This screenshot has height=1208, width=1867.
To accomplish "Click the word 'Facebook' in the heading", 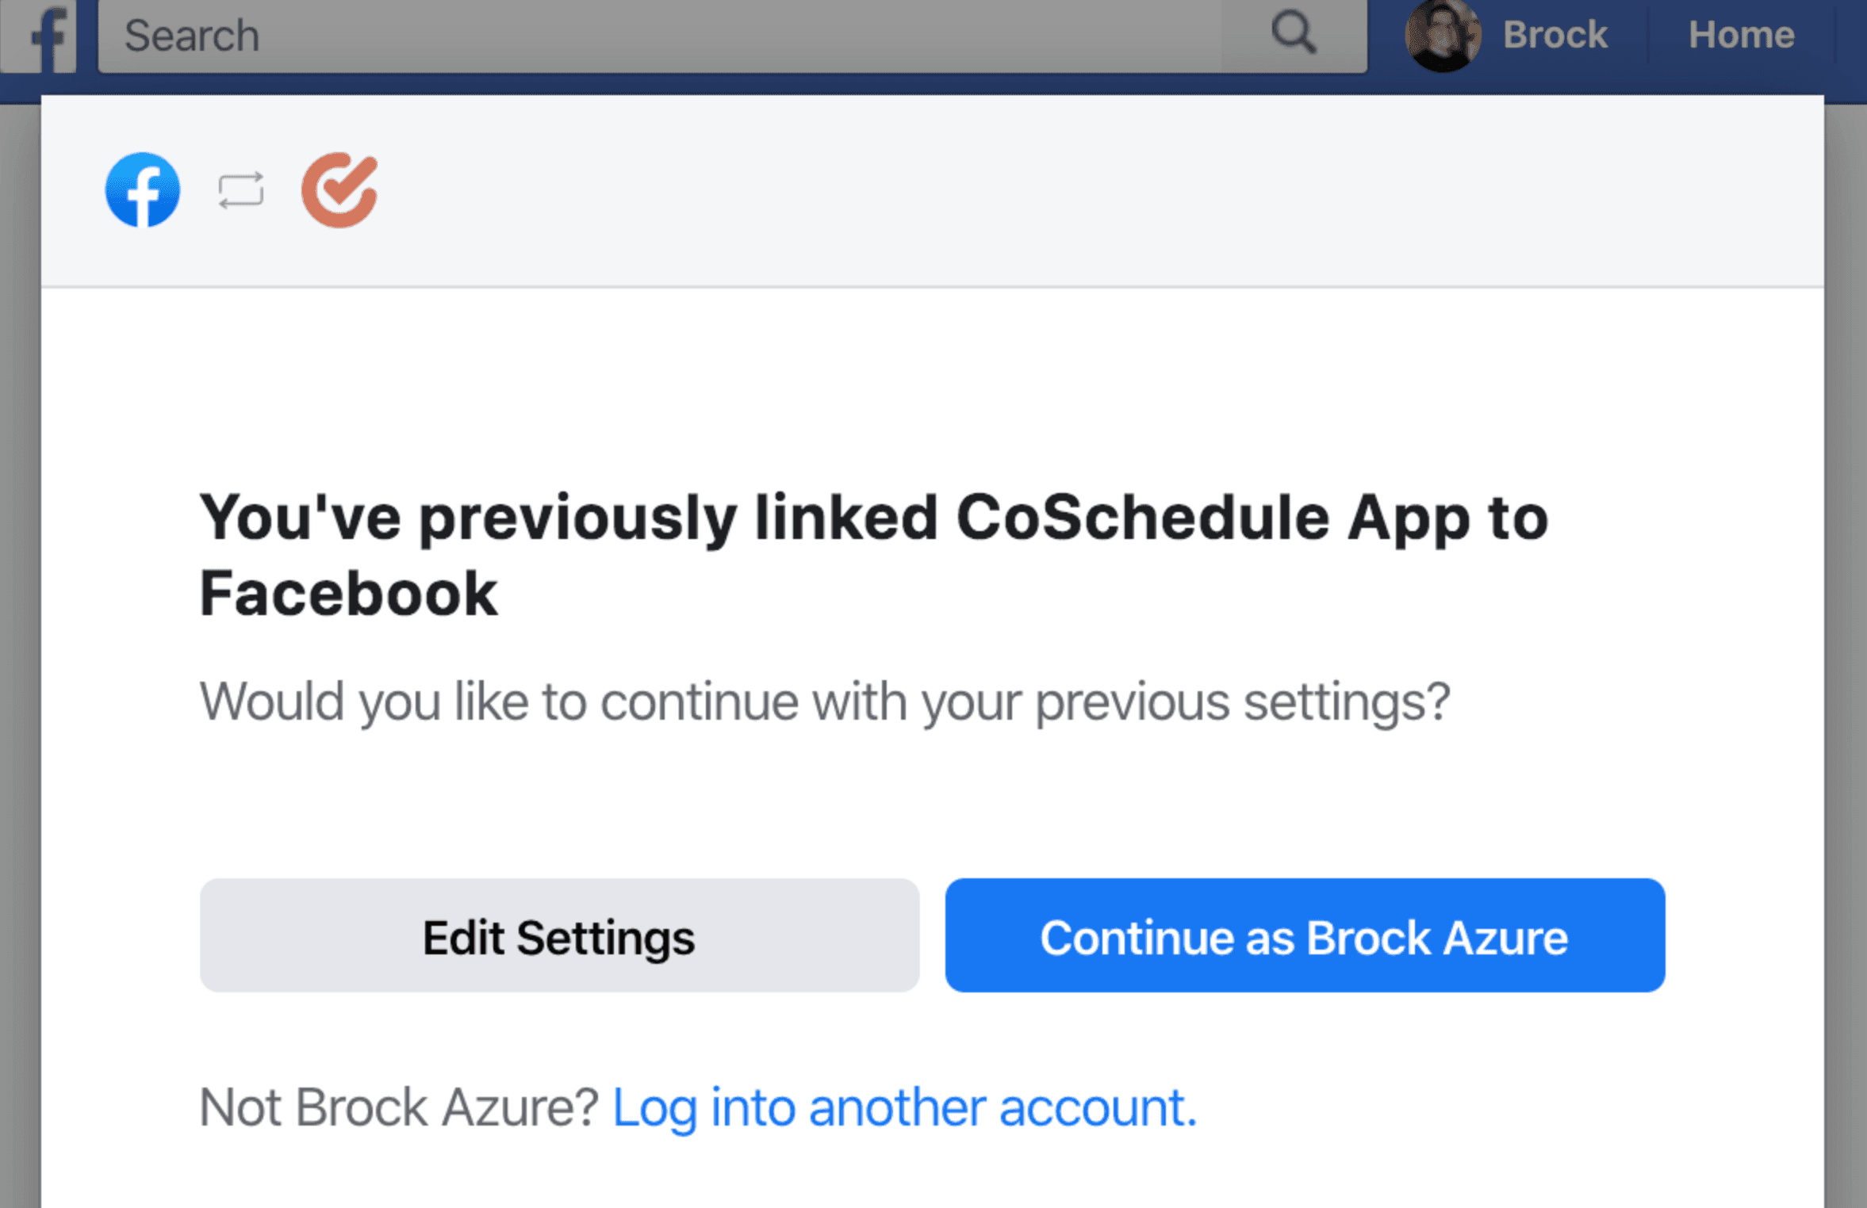I will click(348, 594).
